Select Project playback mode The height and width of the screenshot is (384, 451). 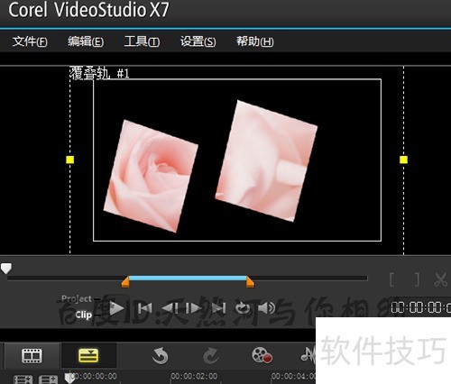pos(77,298)
